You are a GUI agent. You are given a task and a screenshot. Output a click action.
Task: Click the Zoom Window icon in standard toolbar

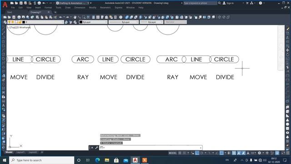[84, 17]
